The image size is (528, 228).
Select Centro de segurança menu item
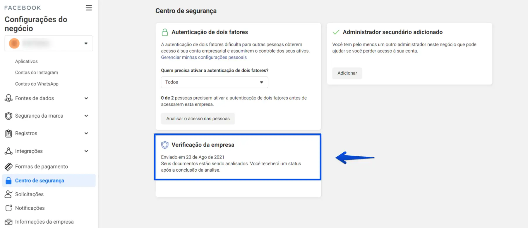tap(49, 180)
